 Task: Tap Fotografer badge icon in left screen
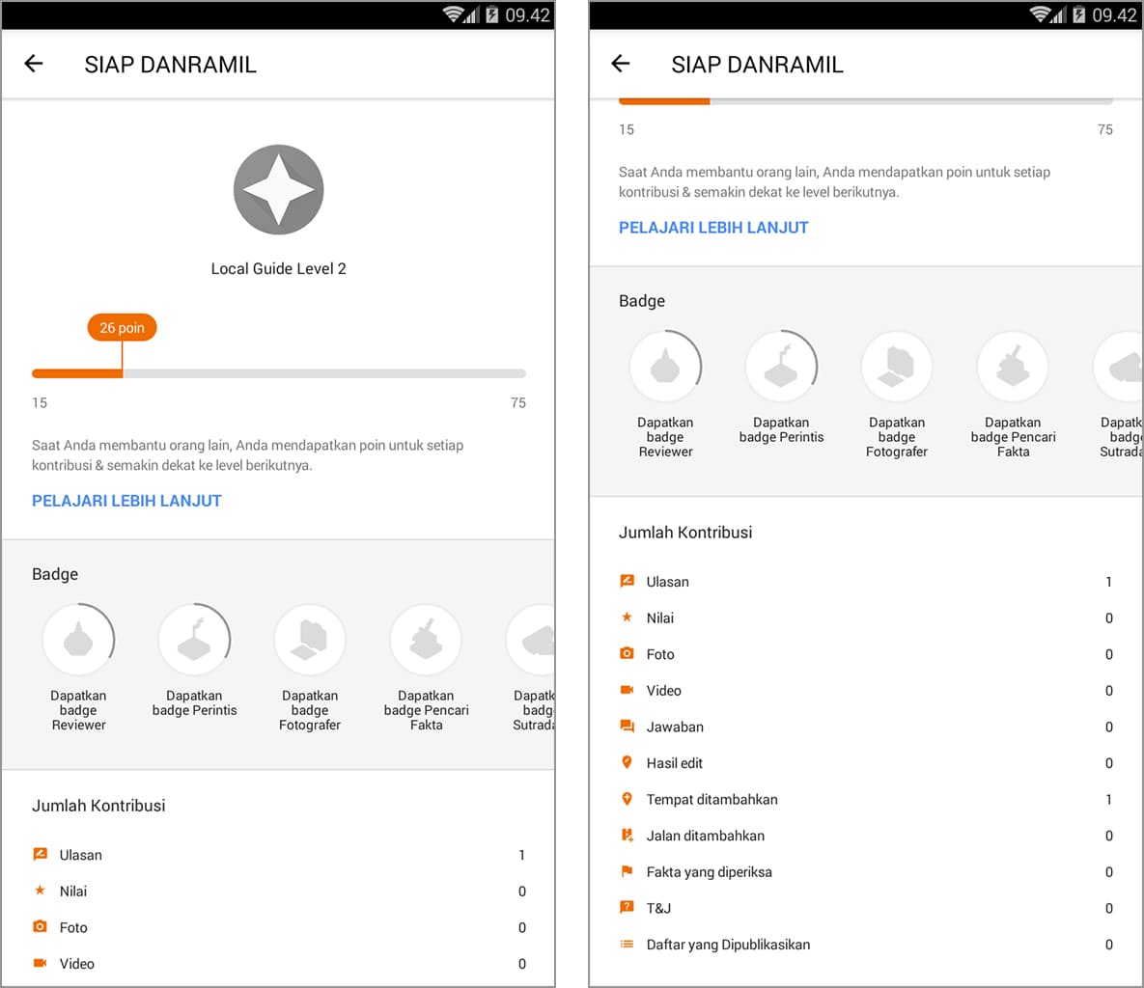tap(310, 641)
